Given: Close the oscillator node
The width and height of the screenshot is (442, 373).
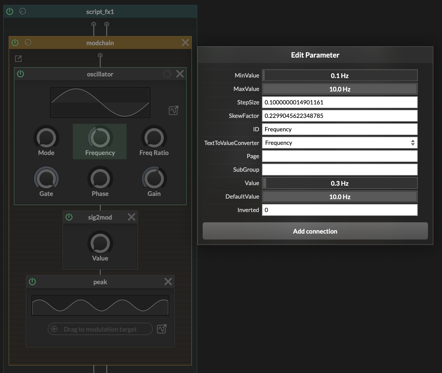Looking at the screenshot, I should pyautogui.click(x=180, y=74).
